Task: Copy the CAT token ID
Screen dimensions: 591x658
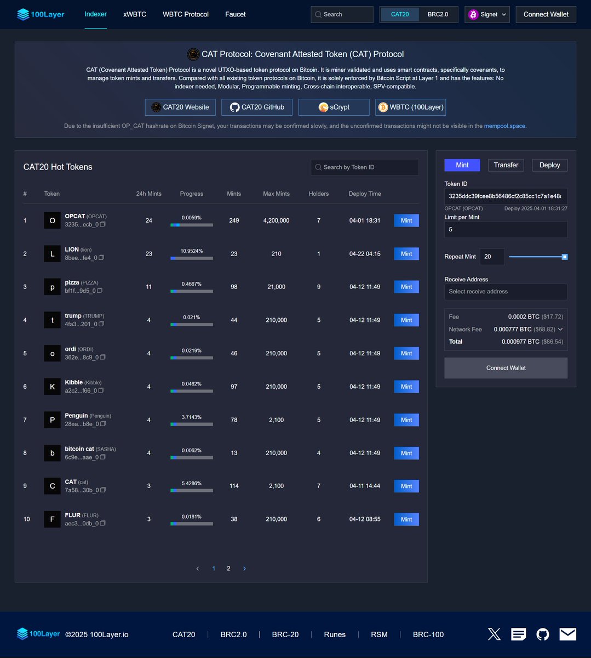Action: (x=103, y=490)
